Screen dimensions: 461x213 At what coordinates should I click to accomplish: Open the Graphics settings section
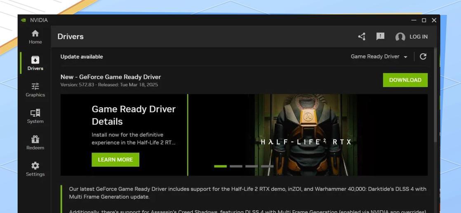[35, 90]
